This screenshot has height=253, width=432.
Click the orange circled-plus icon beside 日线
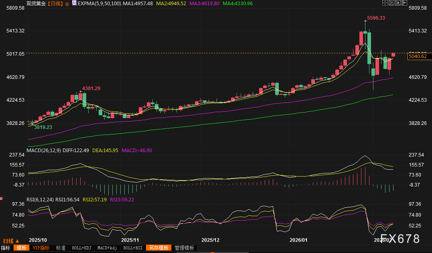pyautogui.click(x=67, y=3)
